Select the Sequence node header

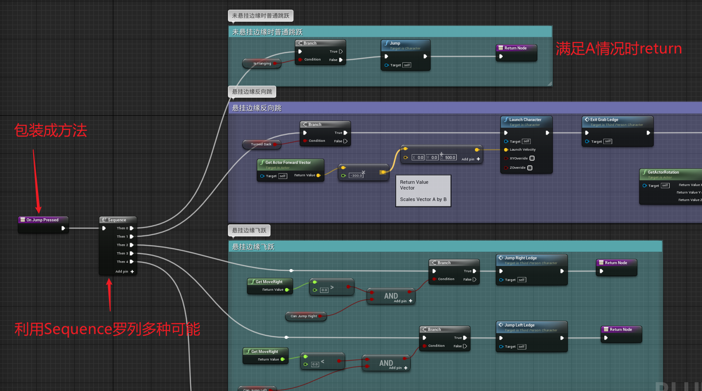tap(118, 220)
